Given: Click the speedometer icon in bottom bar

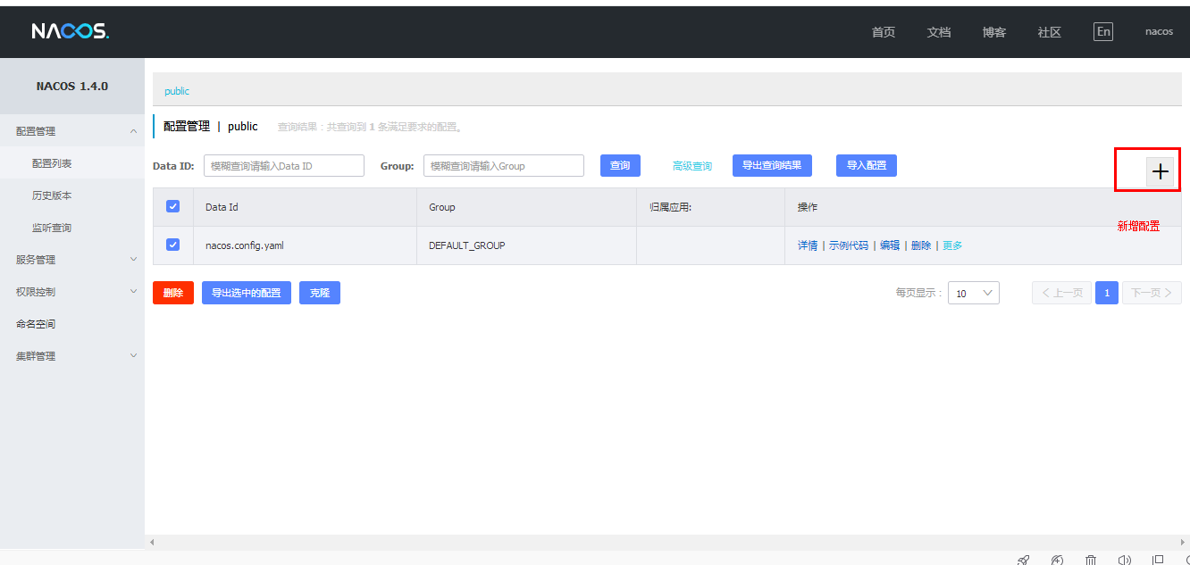Looking at the screenshot, I should tap(1058, 560).
